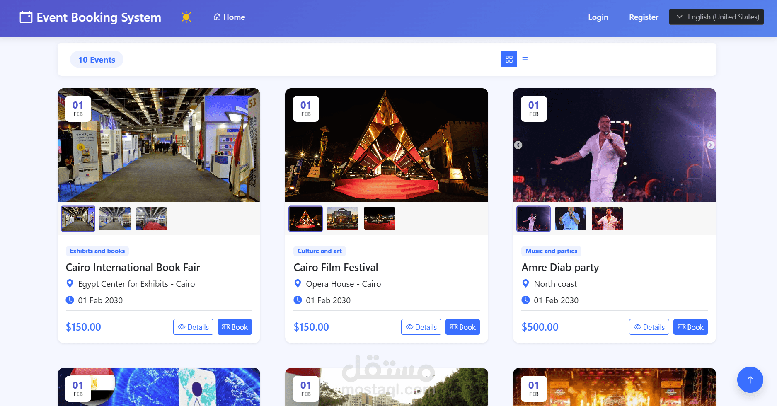Open the English (United States) language dropdown
777x406 pixels.
point(716,17)
